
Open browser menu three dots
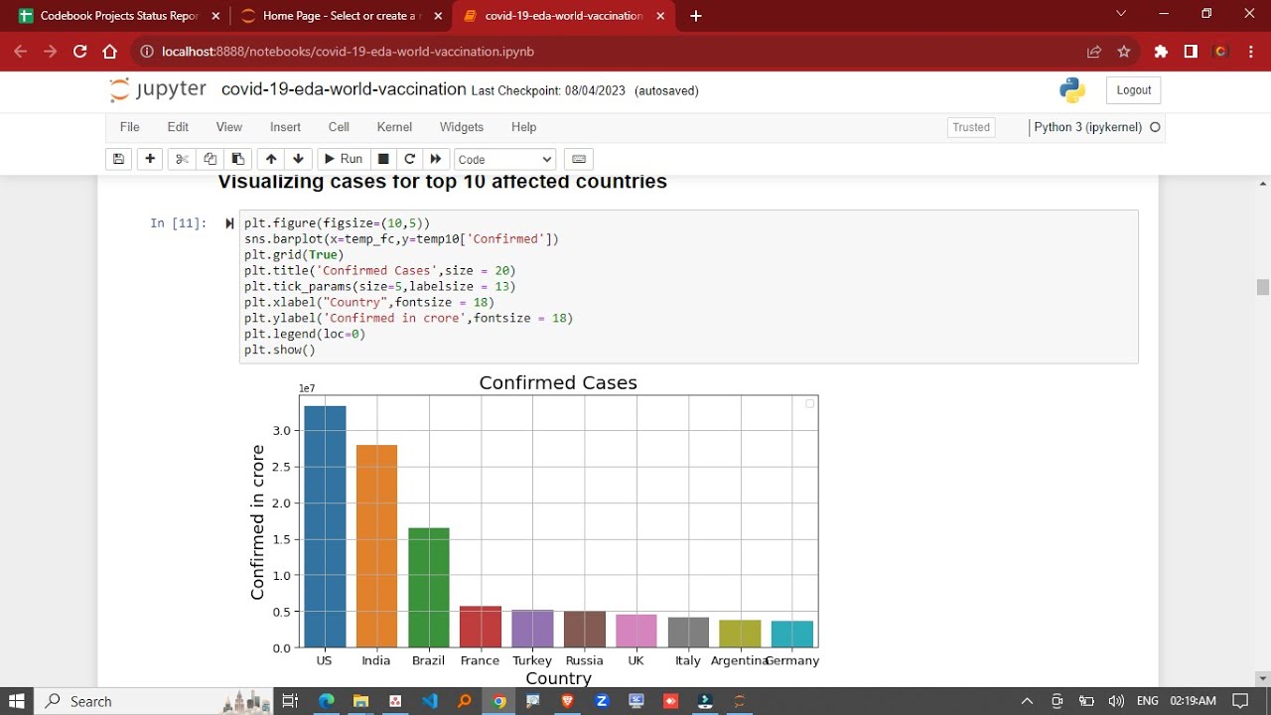(x=1251, y=52)
